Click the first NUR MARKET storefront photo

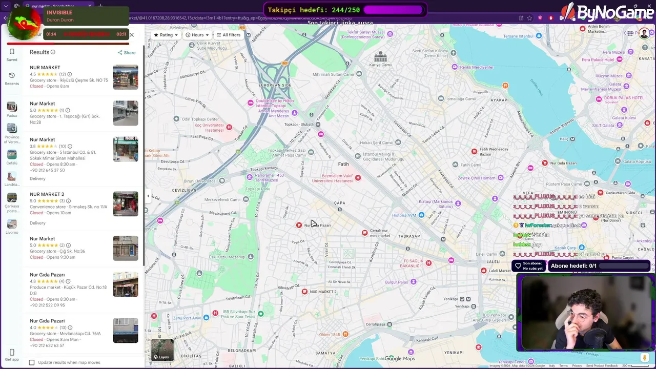(x=126, y=77)
